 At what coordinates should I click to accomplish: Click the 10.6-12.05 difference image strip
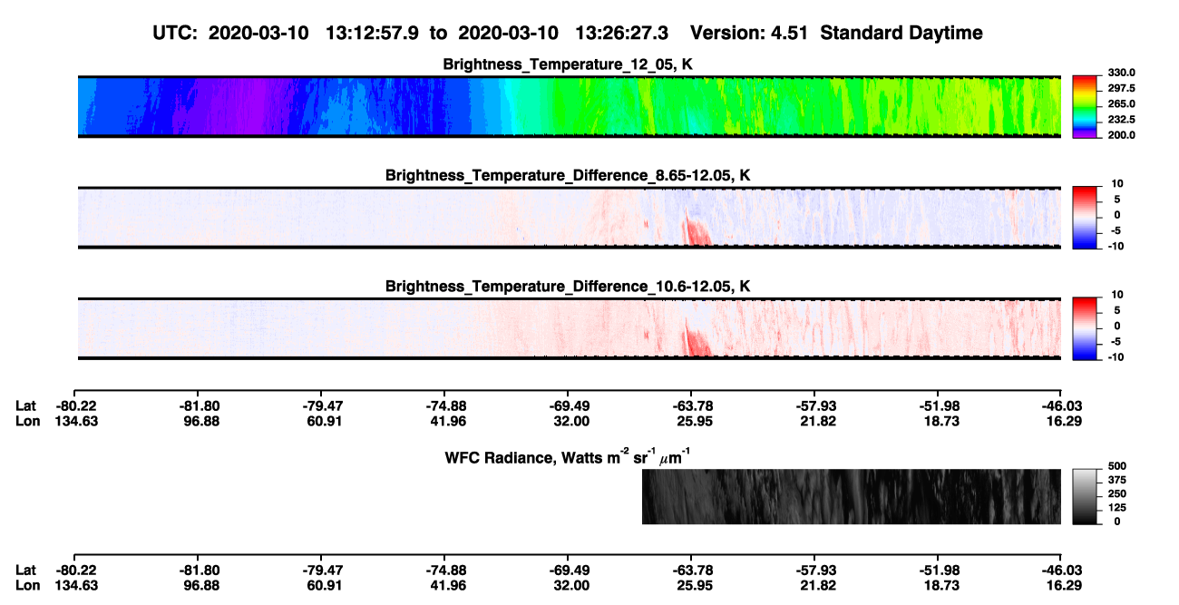(x=570, y=328)
